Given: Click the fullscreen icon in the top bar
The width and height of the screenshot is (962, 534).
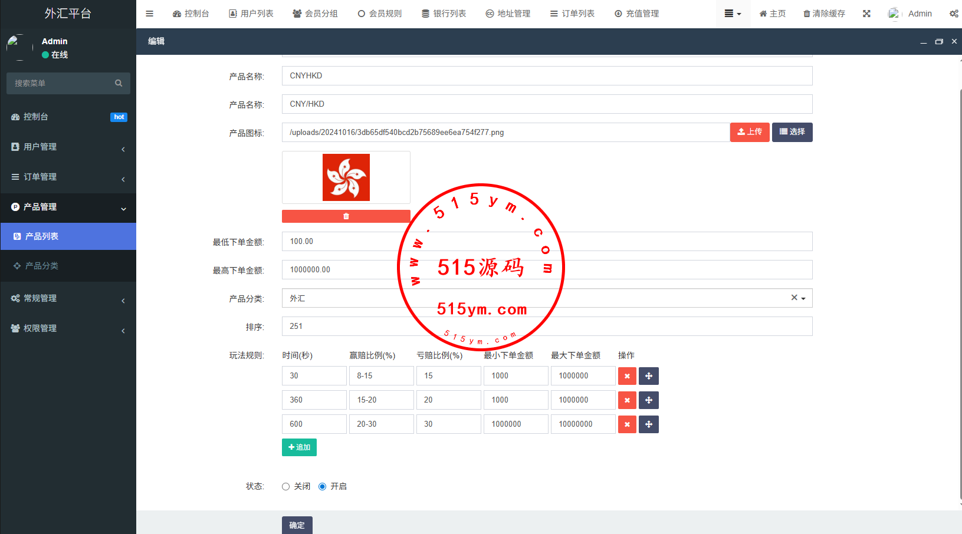Looking at the screenshot, I should pos(866,14).
